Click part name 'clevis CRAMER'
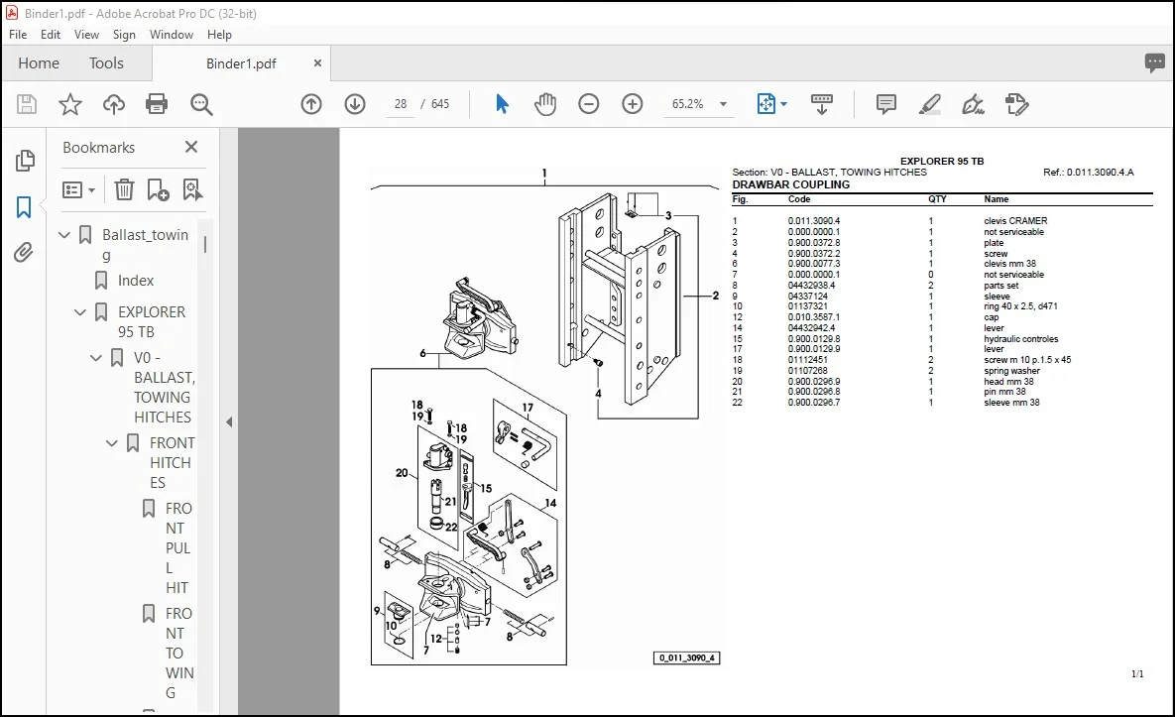This screenshot has width=1175, height=717. (x=1015, y=221)
